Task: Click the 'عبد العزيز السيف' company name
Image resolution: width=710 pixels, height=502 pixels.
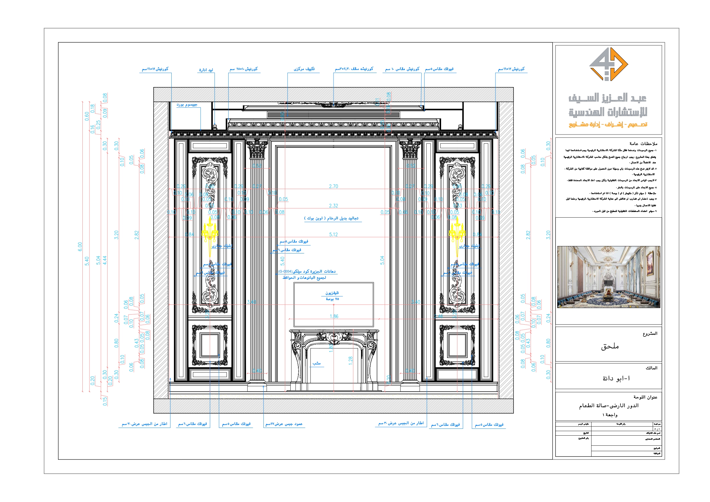Action: point(608,98)
